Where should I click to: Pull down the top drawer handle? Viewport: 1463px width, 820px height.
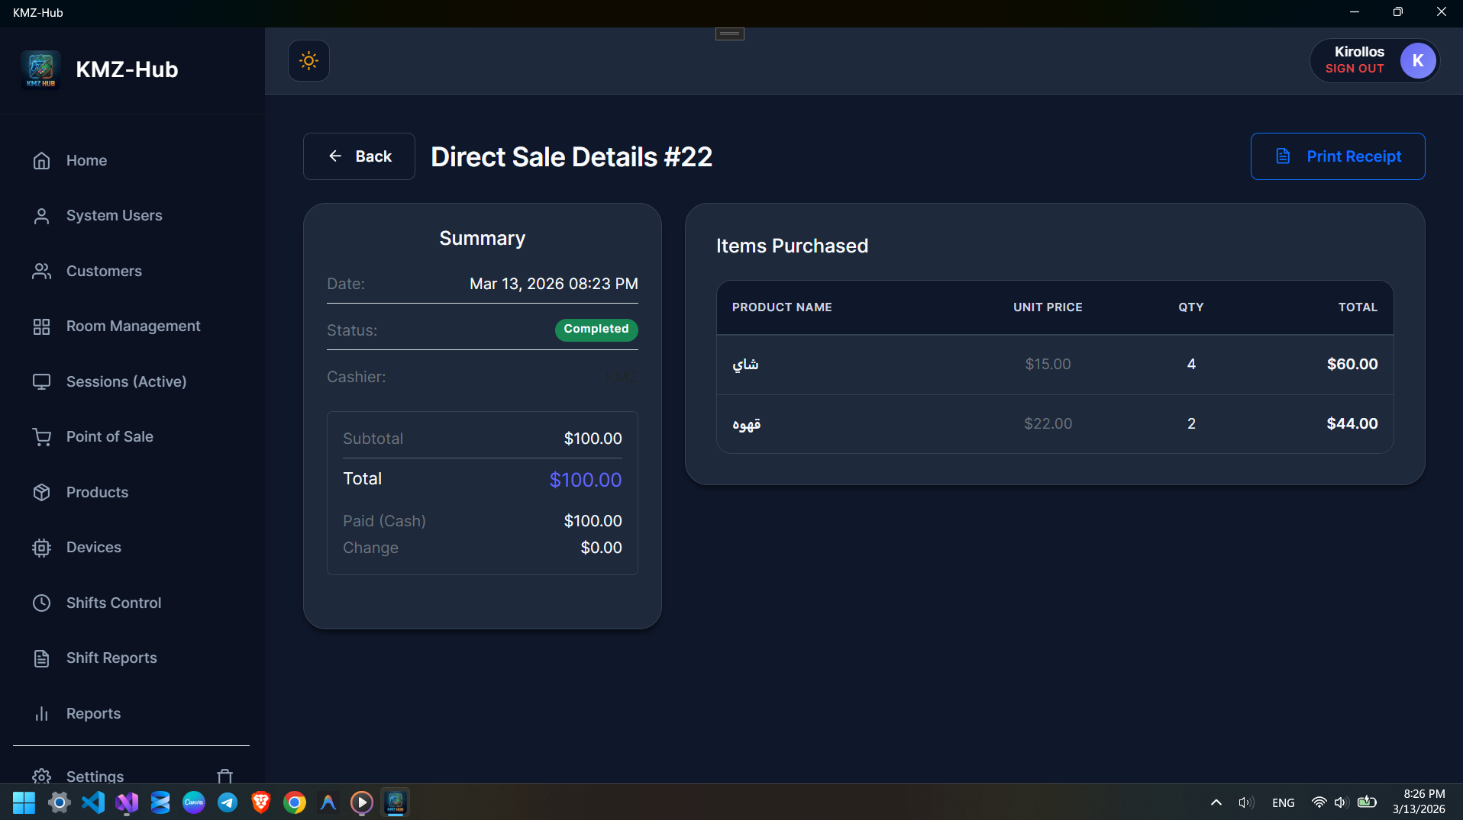[x=729, y=34]
